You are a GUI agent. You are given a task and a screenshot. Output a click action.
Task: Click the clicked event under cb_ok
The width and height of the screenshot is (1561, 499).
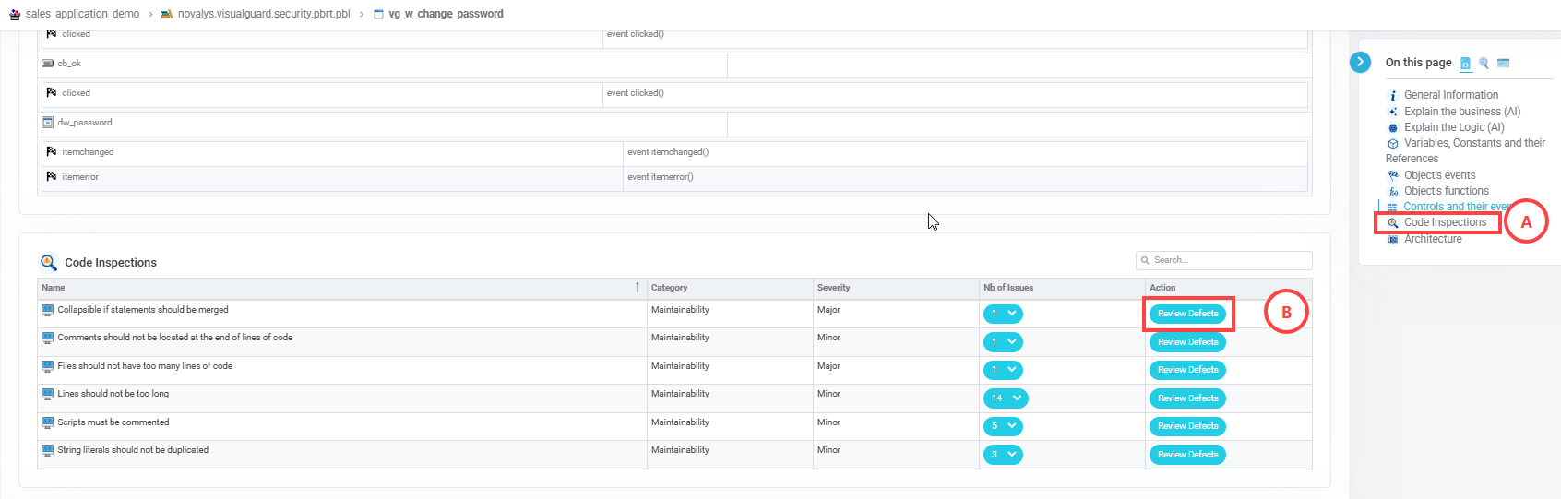(674, 93)
